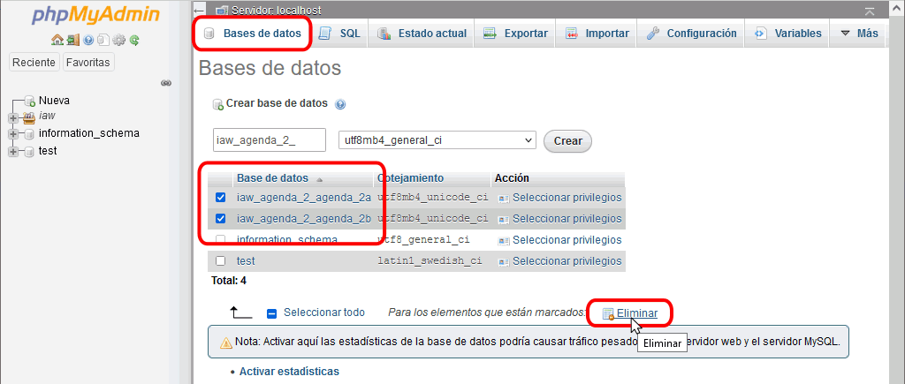Open the blue question mark documentation icon
This screenshot has height=384, width=905.
[88, 40]
